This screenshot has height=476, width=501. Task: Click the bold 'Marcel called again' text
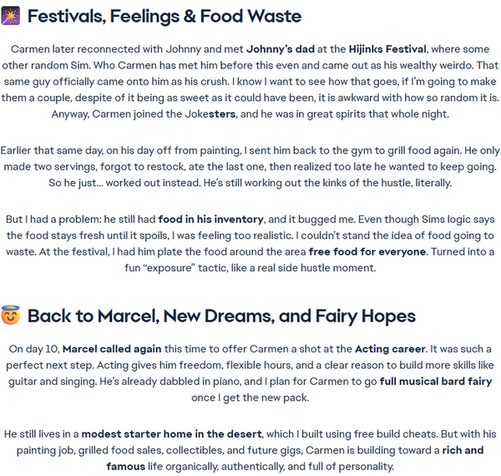coord(112,349)
